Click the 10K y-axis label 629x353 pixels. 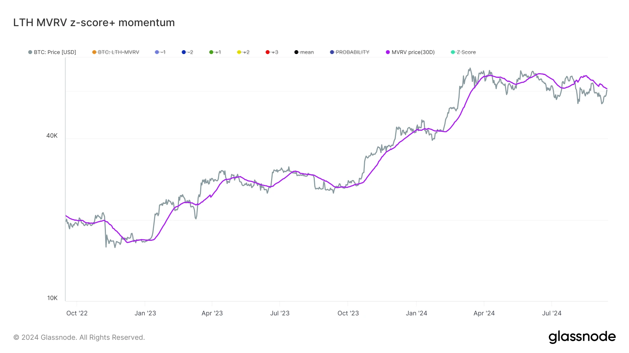52,298
